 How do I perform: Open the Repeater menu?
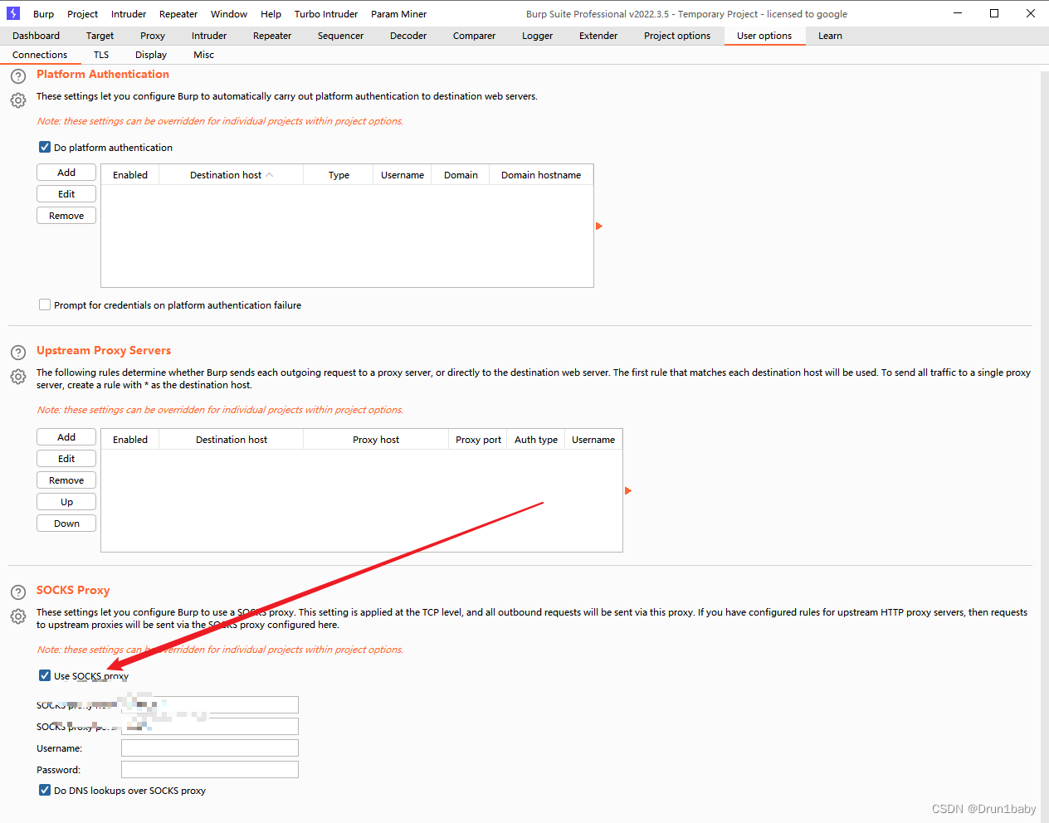pyautogui.click(x=178, y=14)
